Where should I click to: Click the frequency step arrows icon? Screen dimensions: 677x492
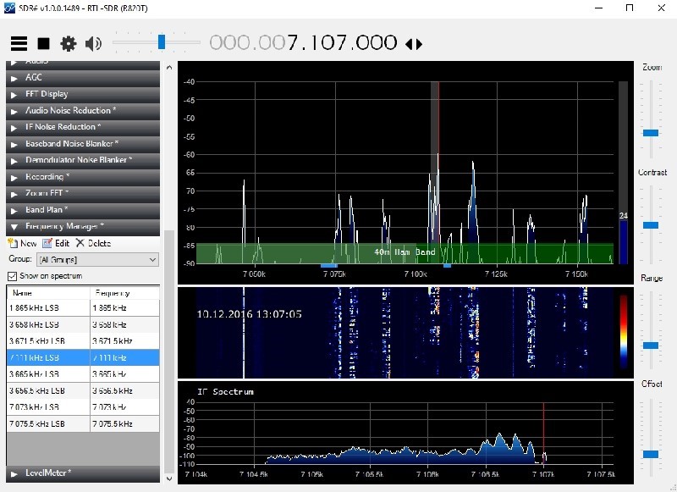click(414, 44)
